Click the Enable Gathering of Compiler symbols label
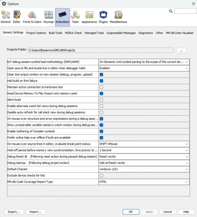 click(x=31, y=131)
